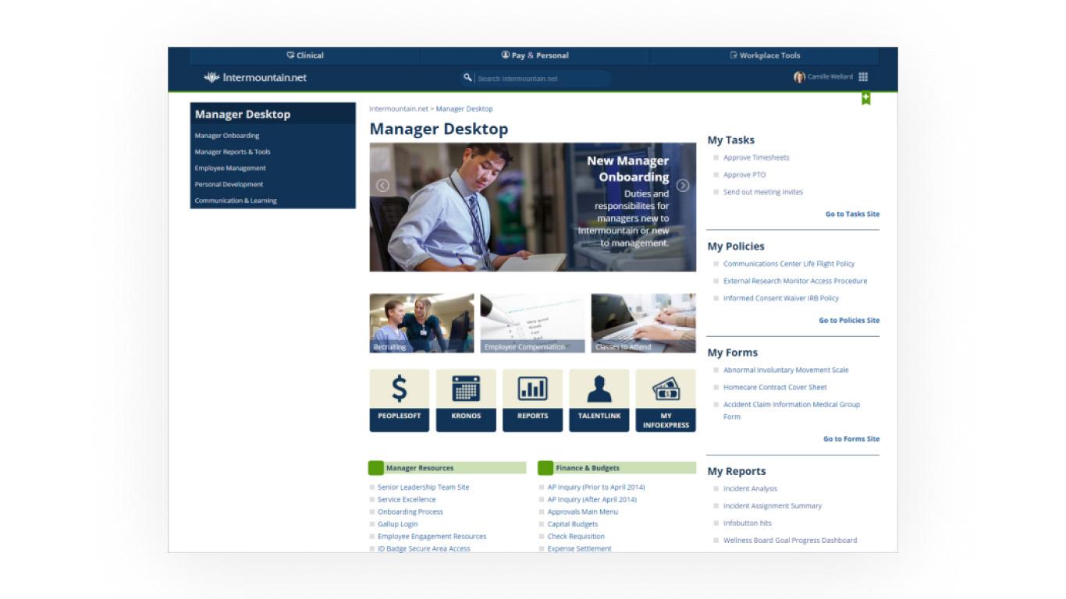Select Personal Development in the sidebar
The width and height of the screenshot is (1066, 599).
(x=229, y=185)
